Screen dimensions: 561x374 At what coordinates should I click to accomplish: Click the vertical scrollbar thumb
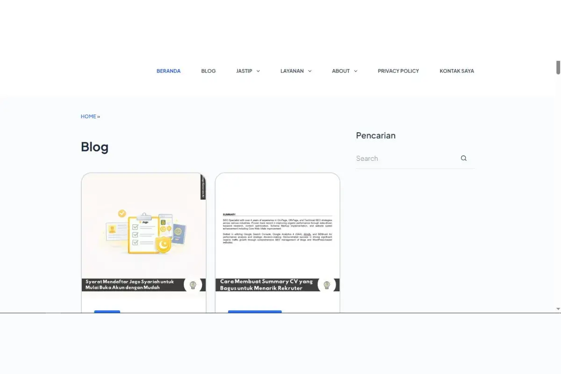click(558, 67)
